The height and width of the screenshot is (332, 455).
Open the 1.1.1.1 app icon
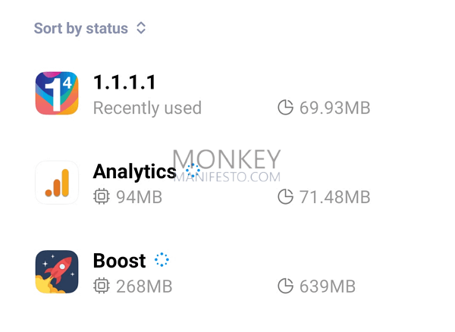coord(57,93)
